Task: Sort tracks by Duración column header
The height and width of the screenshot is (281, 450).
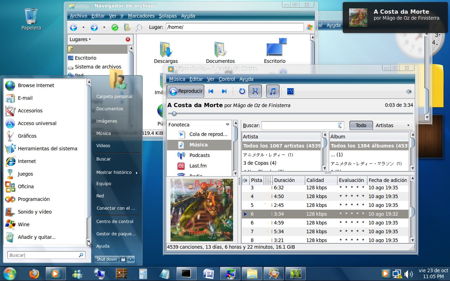Action: pos(288,180)
